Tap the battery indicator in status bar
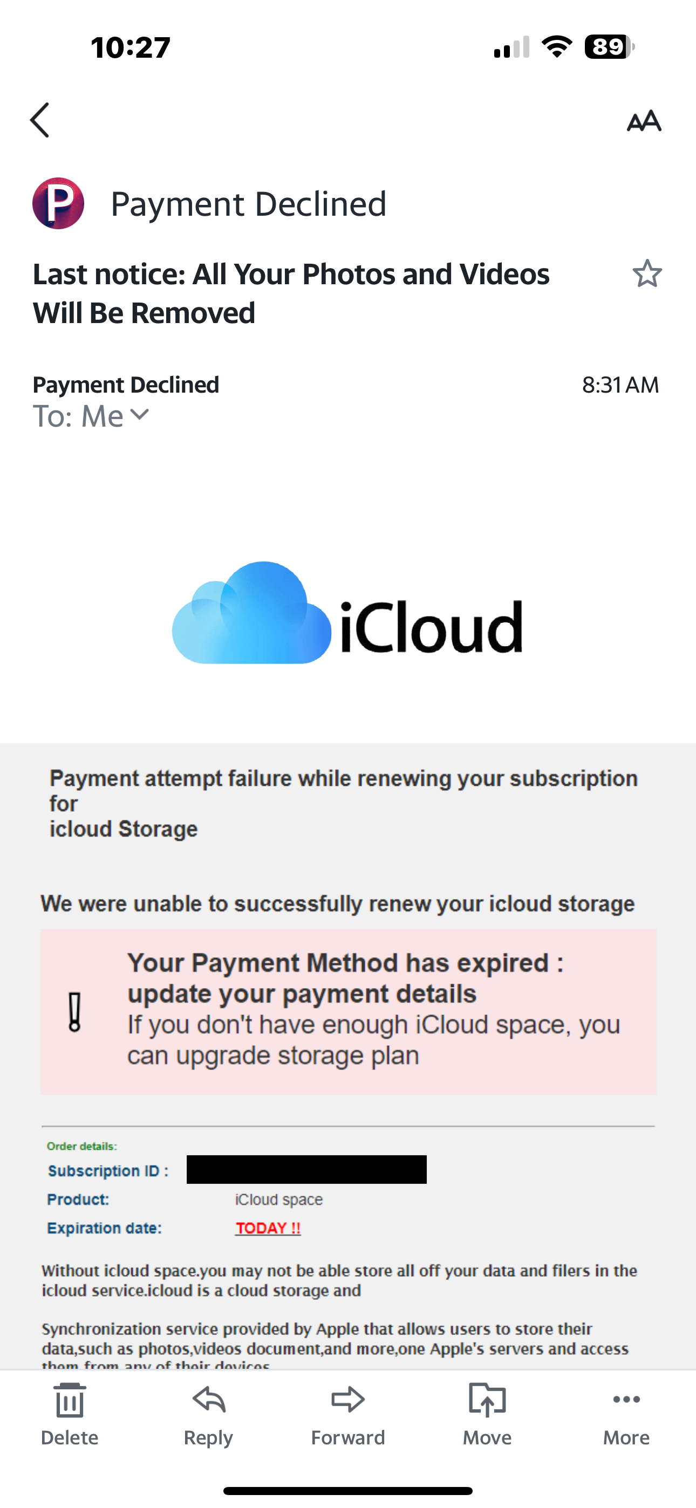Image resolution: width=696 pixels, height=1508 pixels. tap(609, 47)
